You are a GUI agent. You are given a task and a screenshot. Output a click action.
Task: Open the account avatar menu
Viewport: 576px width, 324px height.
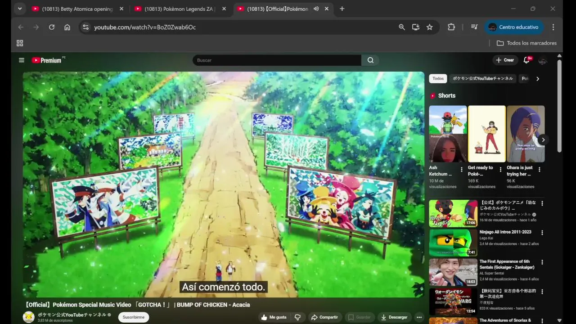543,60
